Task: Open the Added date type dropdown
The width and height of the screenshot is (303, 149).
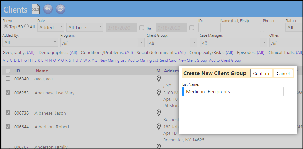Action: coord(51,27)
